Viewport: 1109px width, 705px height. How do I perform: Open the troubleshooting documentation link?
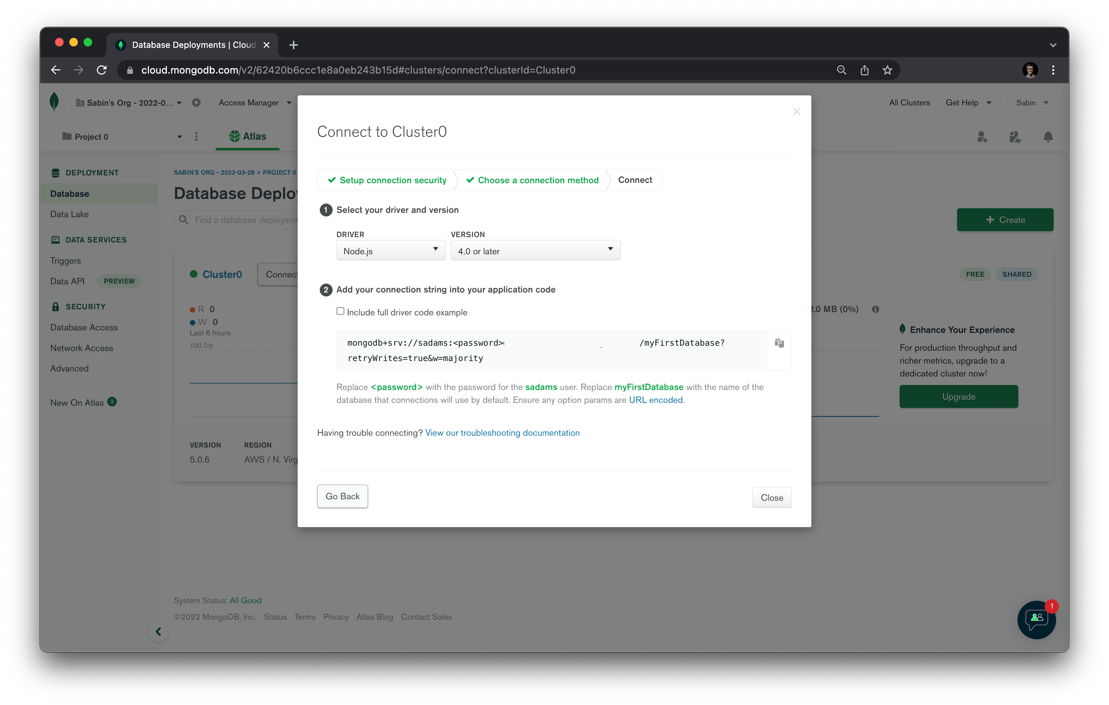(502, 433)
